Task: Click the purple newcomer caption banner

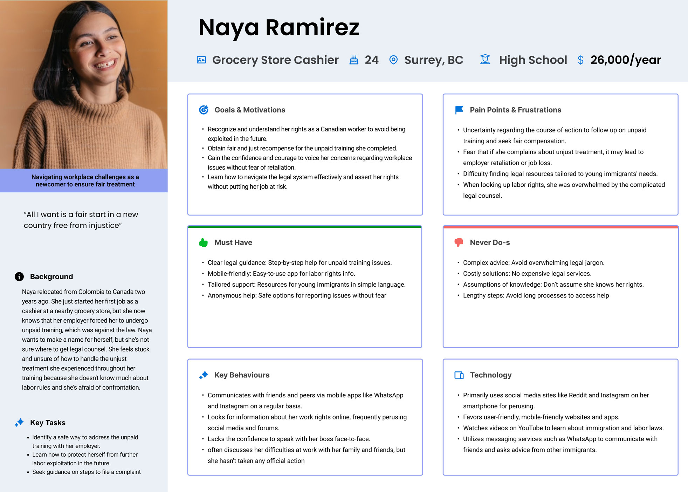Action: (x=84, y=180)
